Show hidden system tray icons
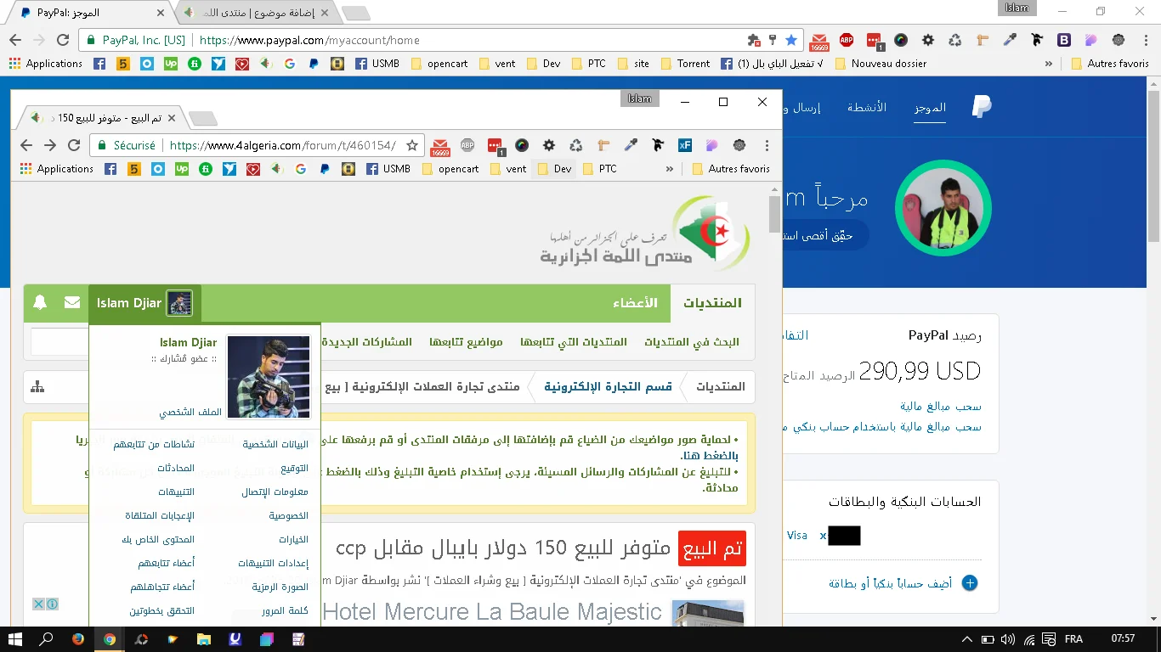The width and height of the screenshot is (1161, 652). tap(966, 639)
